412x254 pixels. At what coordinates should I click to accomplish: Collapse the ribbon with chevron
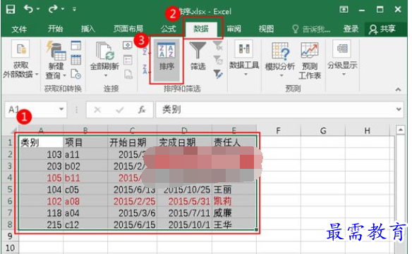398,89
